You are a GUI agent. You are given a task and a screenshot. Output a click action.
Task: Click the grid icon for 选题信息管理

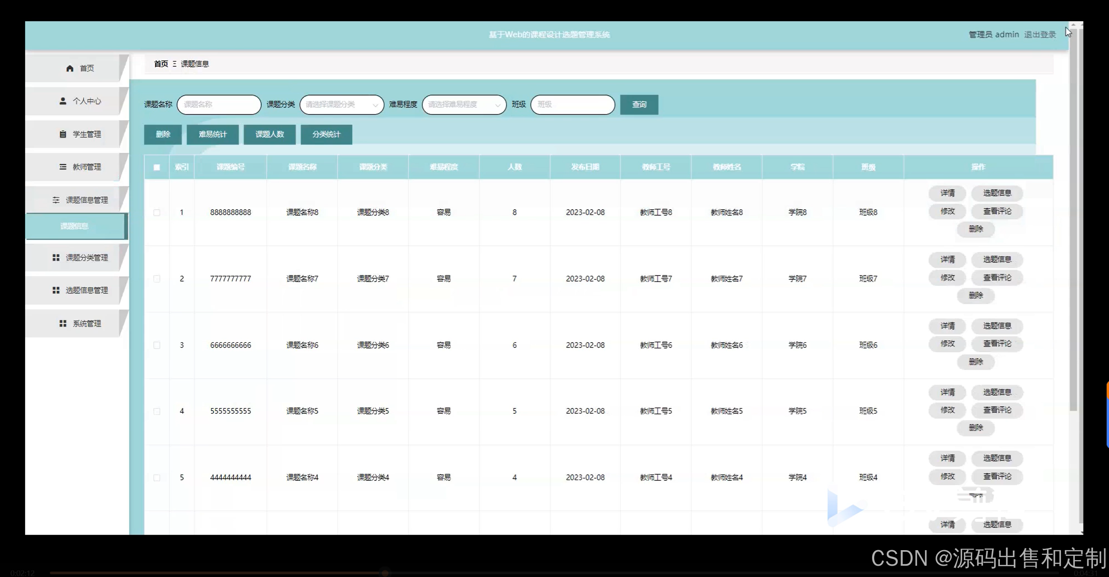pos(56,290)
